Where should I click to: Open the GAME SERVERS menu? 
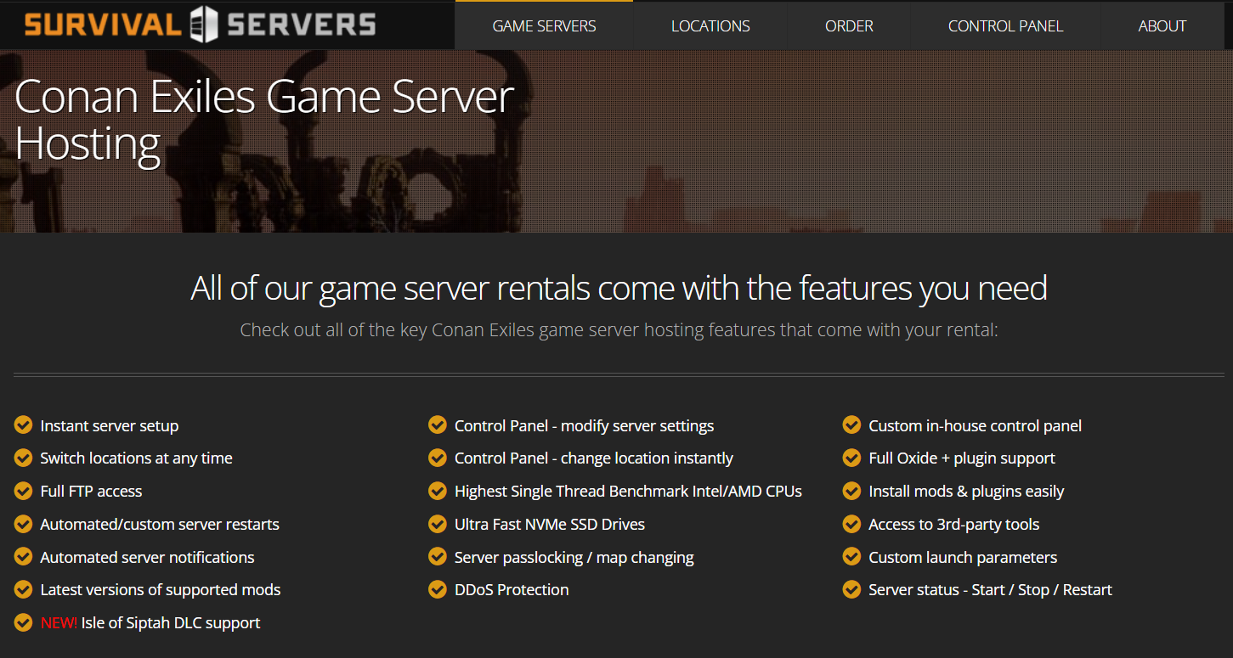544,26
